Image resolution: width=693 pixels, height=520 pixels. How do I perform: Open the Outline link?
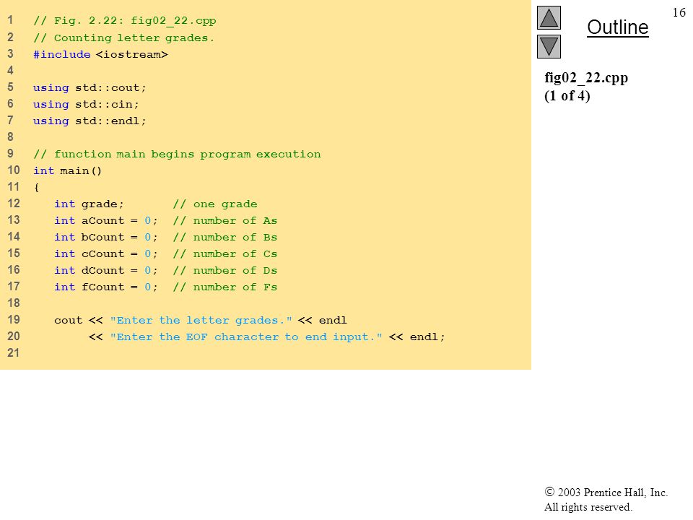pos(617,27)
